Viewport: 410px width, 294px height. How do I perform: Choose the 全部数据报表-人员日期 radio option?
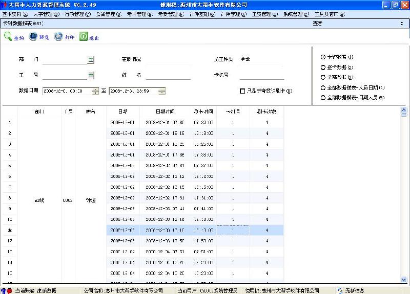click(323, 87)
